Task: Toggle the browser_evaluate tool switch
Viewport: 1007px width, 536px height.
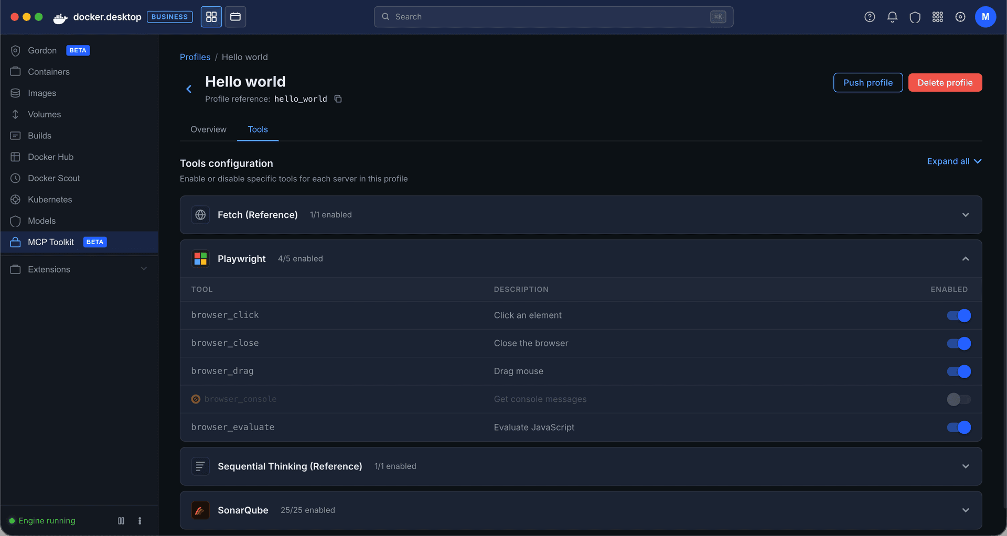Action: click(959, 428)
